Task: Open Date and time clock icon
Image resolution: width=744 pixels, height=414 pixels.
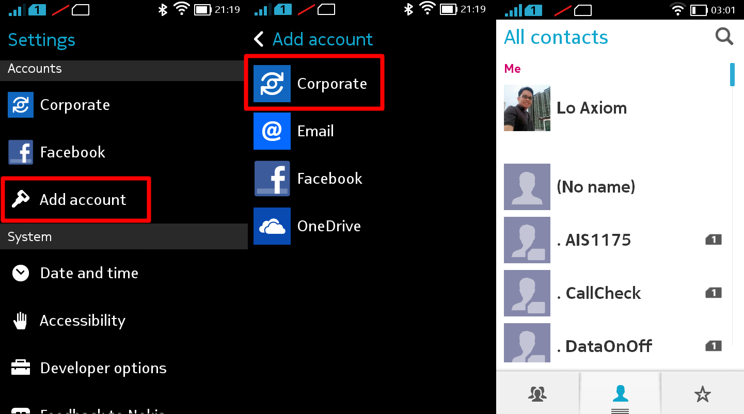Action: click(x=21, y=273)
